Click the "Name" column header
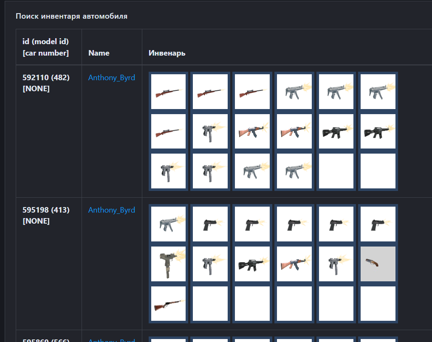 click(x=99, y=53)
